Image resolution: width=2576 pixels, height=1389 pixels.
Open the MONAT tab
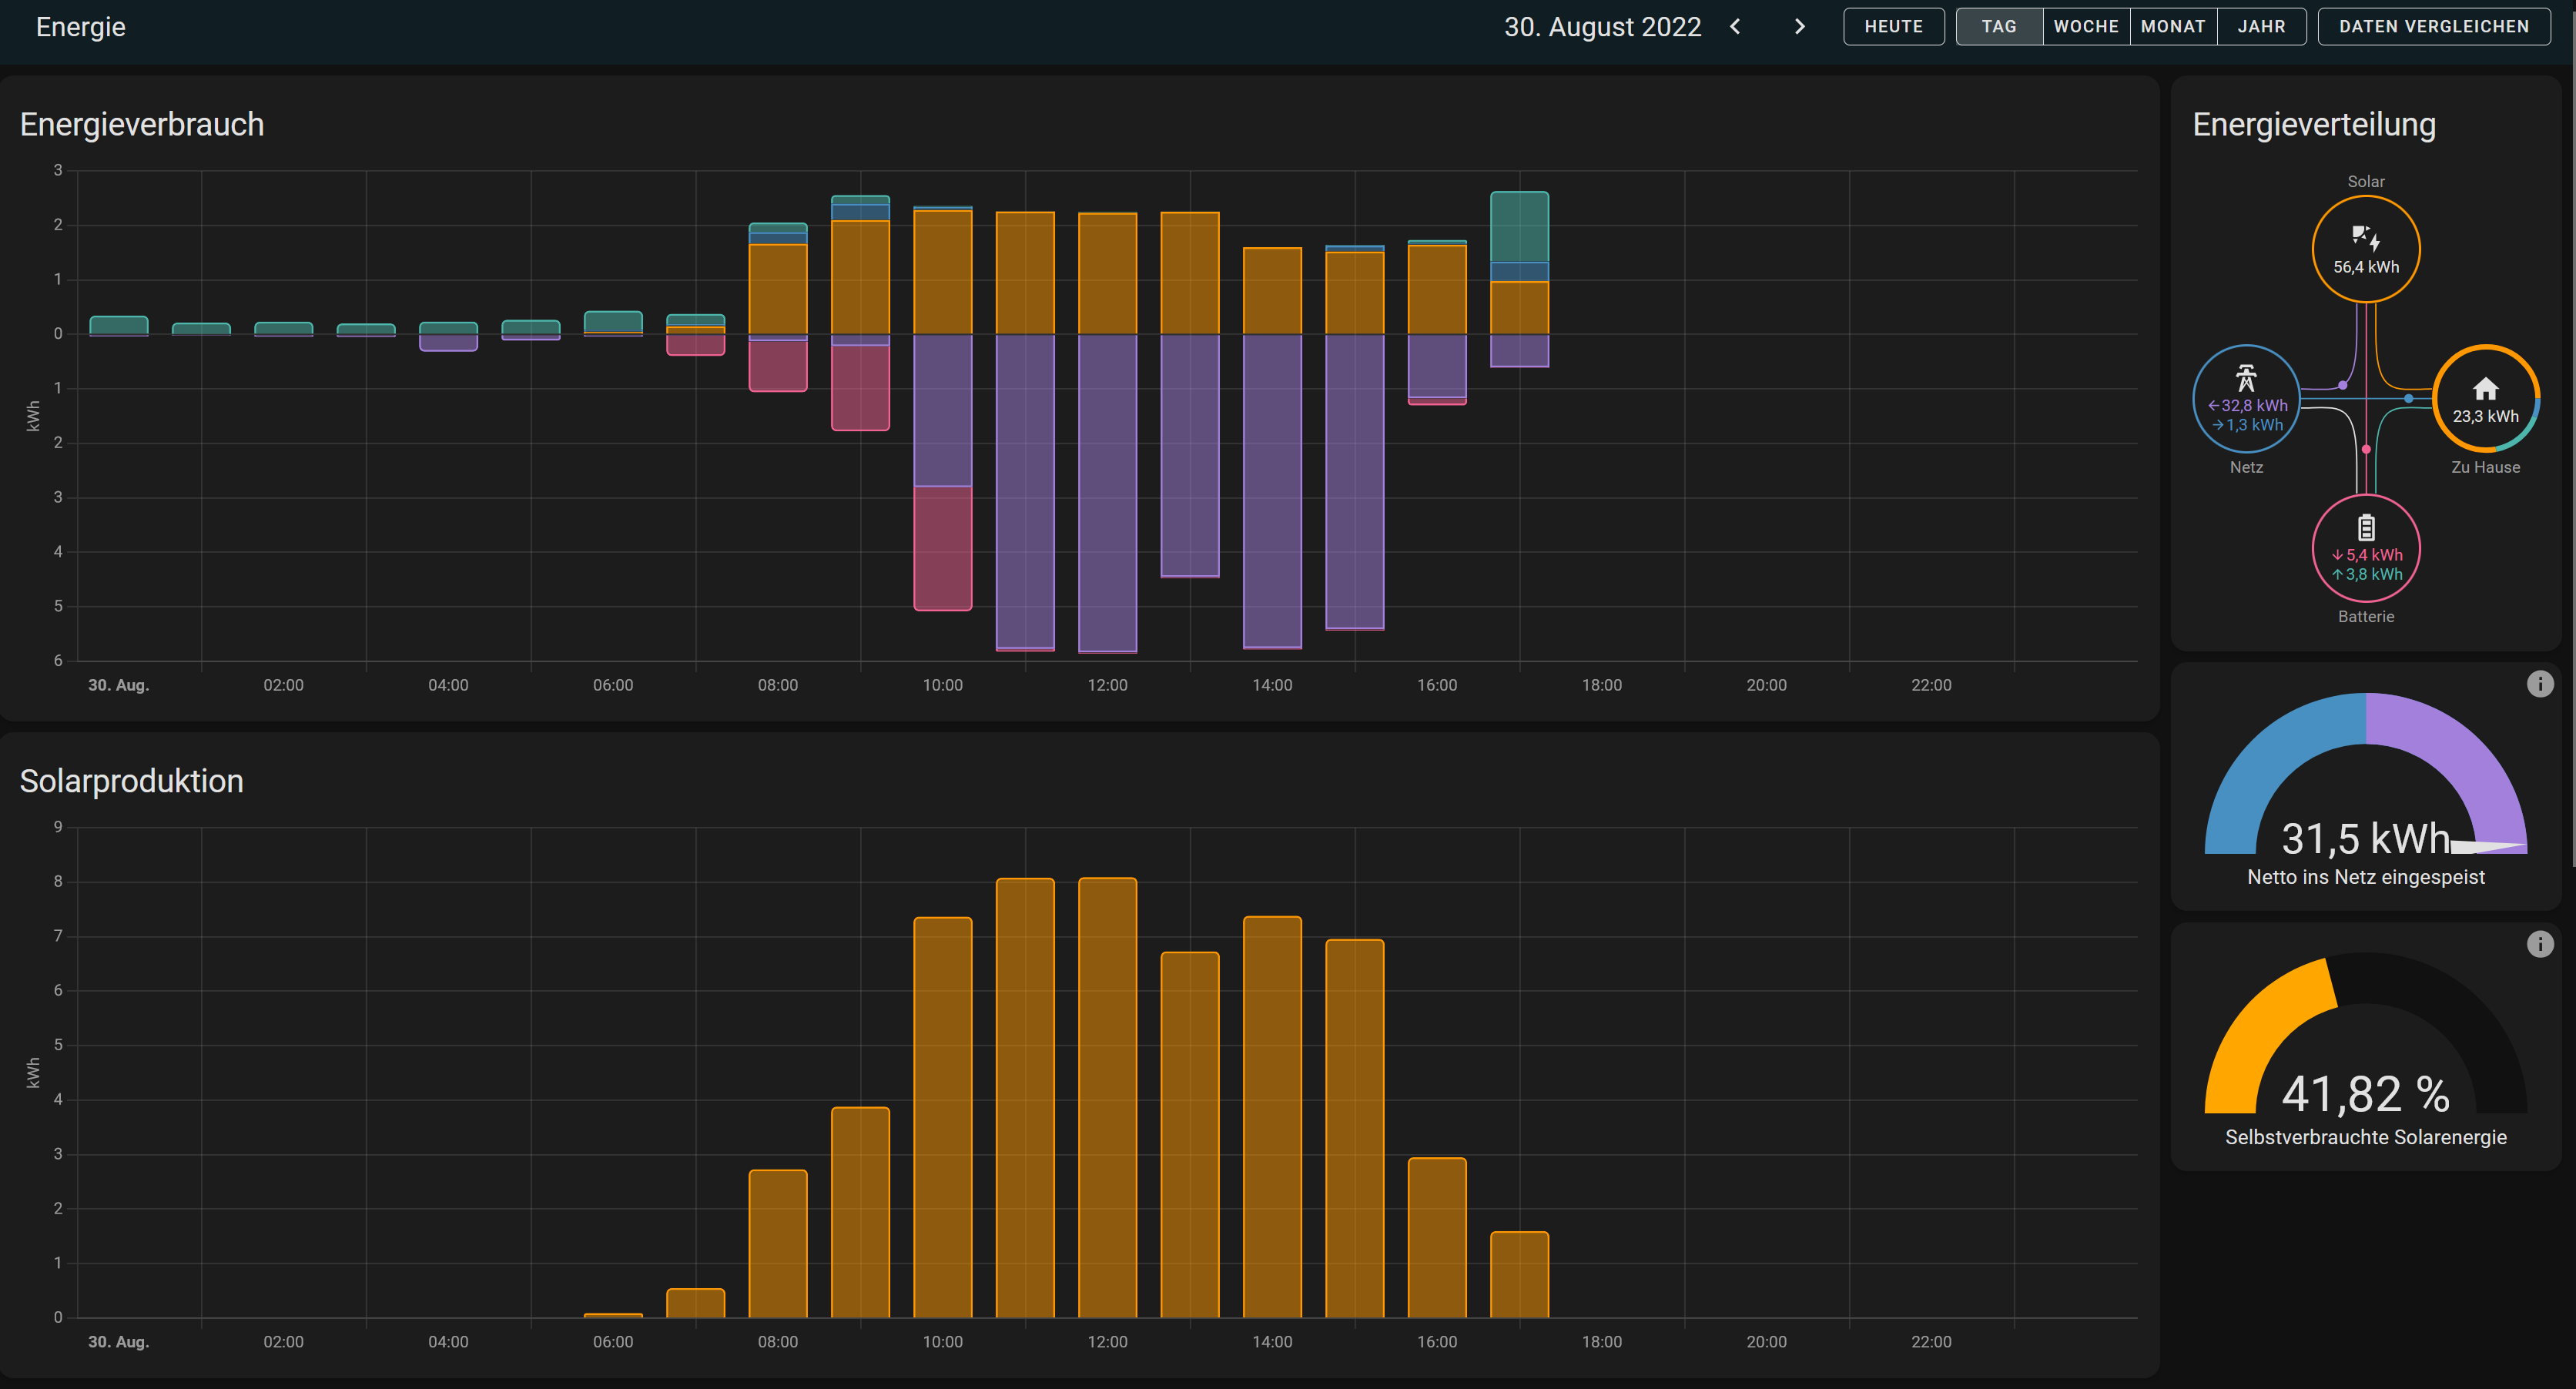pos(2173,26)
